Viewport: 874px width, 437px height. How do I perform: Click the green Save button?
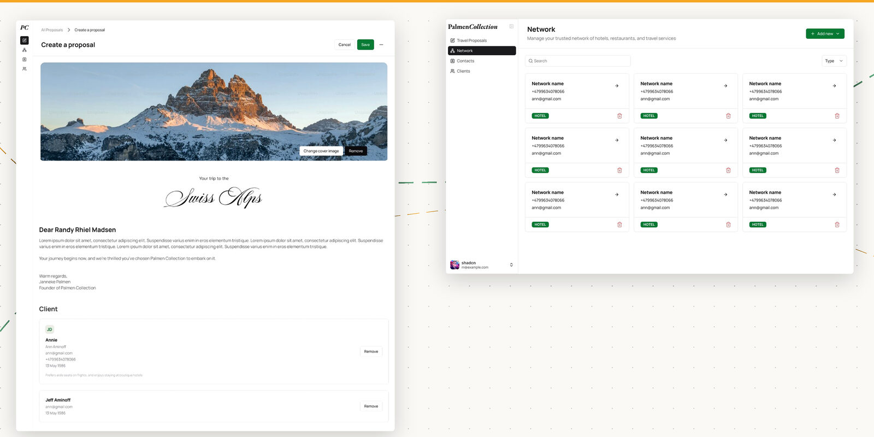pyautogui.click(x=365, y=45)
